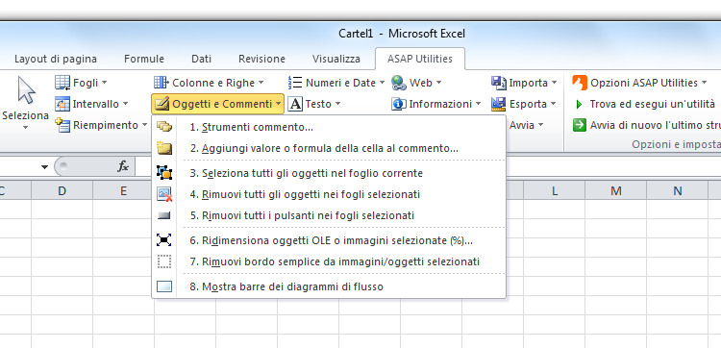
Task: Switch to the Layout di pagina tab
Action: [x=56, y=59]
